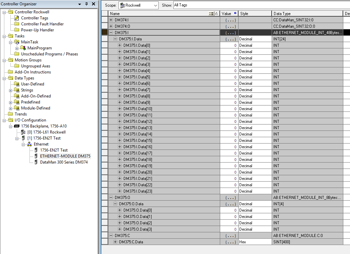Click the ETHERNET-MODULE DM375 module icon
The height and width of the screenshot is (254, 350).
[36, 156]
